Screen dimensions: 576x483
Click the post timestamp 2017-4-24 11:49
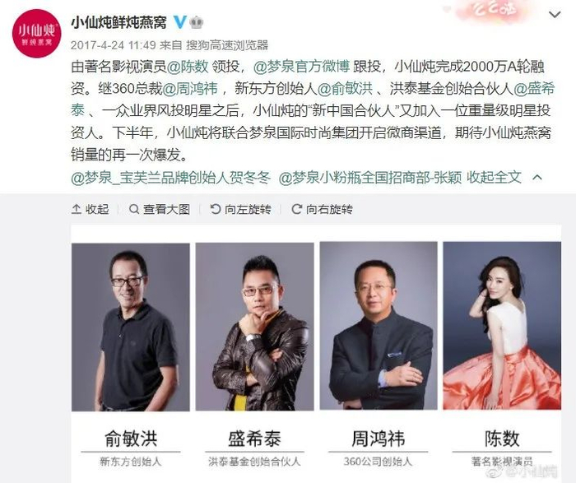114,45
